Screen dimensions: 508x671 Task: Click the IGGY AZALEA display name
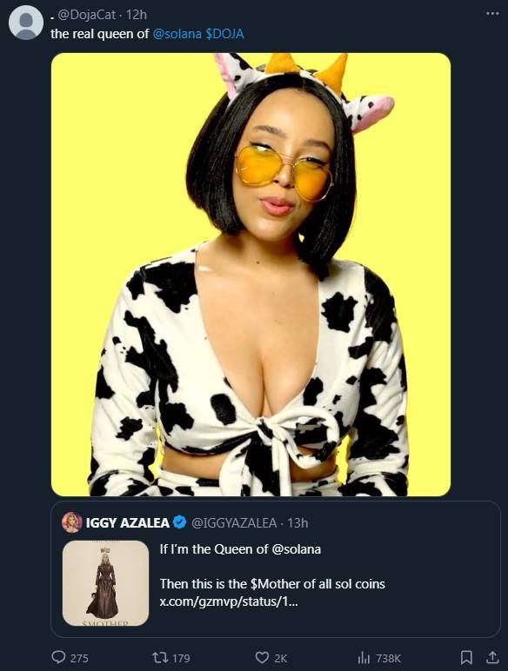pyautogui.click(x=128, y=523)
